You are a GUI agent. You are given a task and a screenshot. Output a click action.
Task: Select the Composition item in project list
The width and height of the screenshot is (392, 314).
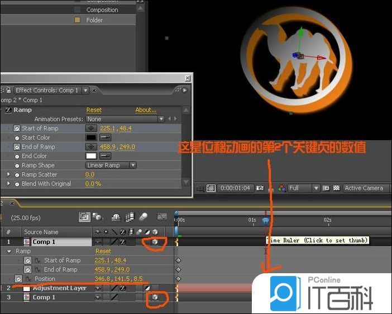click(102, 9)
